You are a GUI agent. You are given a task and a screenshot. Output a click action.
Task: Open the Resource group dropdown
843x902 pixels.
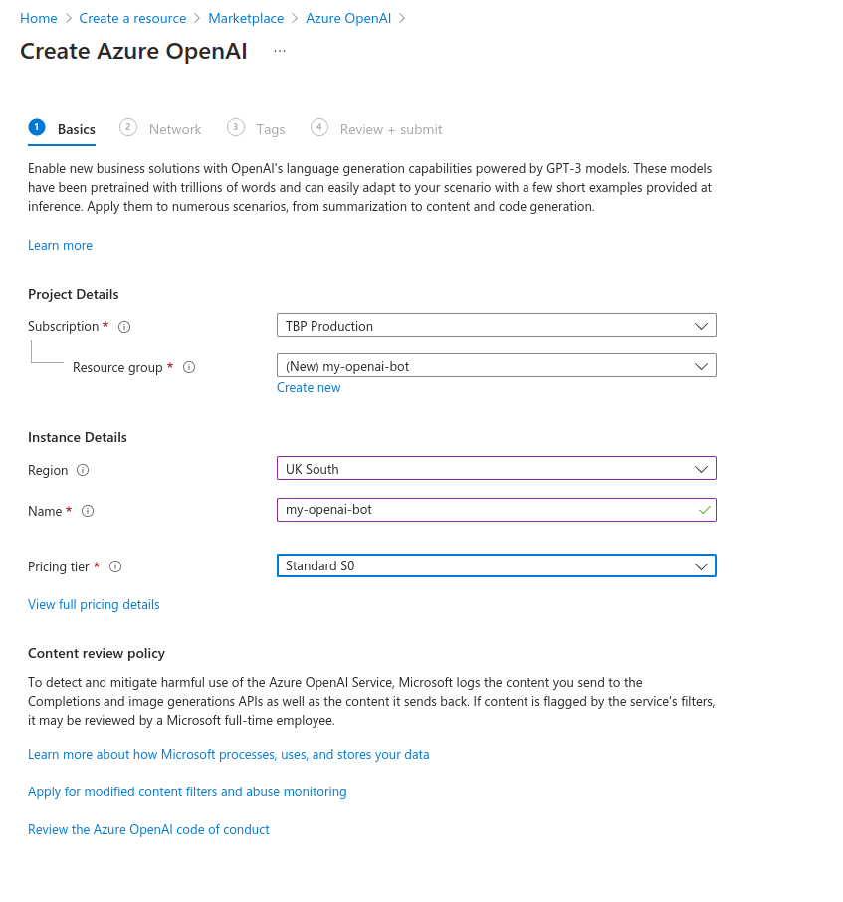pos(497,365)
